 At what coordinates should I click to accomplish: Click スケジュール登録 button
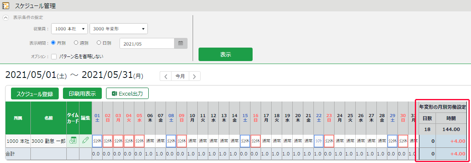[x=35, y=94]
